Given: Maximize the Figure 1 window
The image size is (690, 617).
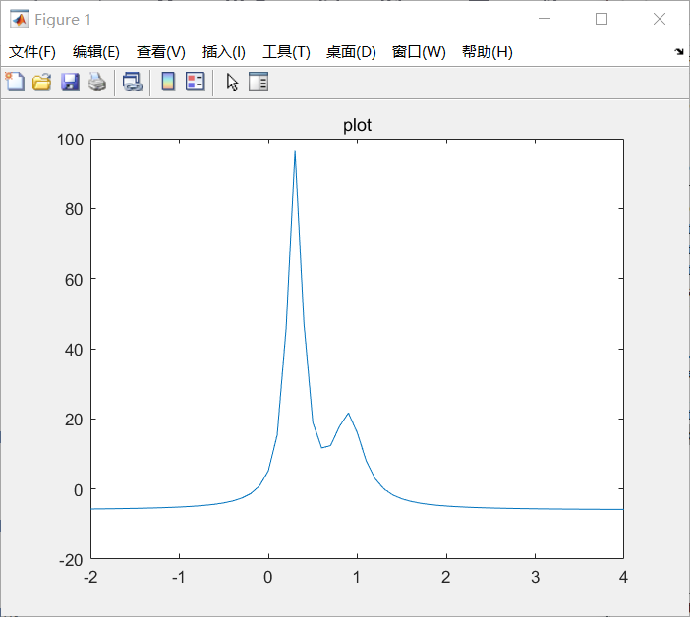Looking at the screenshot, I should (x=602, y=19).
